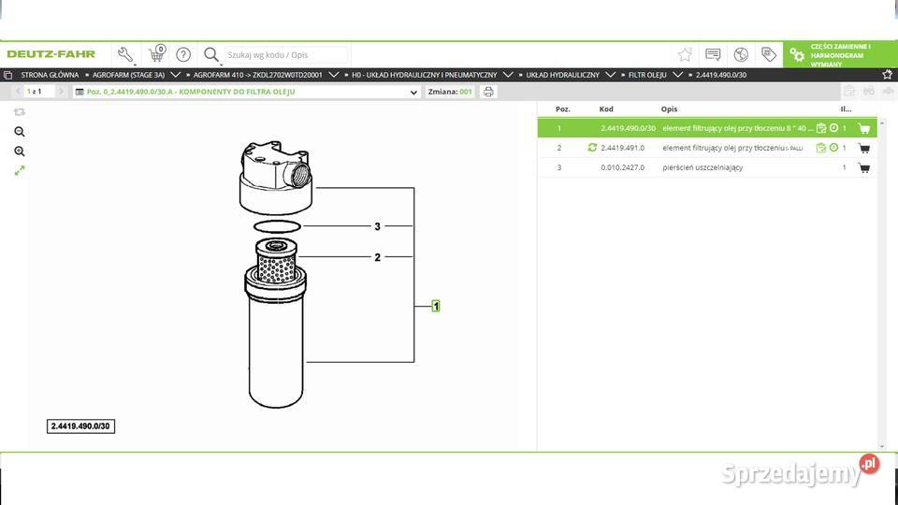The width and height of the screenshot is (898, 505).
Task: Toggle favorite star in the breadcrumb bar
Action: pyautogui.click(x=887, y=74)
